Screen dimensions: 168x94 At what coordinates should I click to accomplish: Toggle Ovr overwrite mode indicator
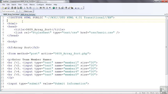click(148, 93)
